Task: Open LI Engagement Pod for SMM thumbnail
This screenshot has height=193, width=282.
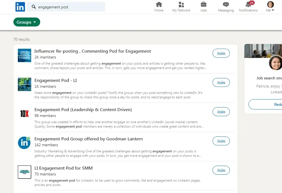Action: pos(25,172)
